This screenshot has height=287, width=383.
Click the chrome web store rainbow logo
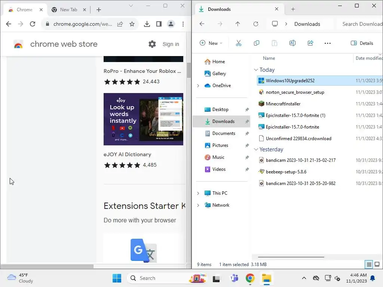pyautogui.click(x=18, y=44)
